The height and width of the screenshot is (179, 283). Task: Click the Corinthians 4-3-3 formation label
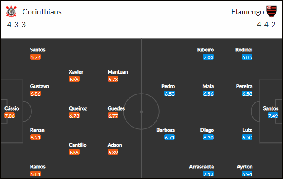tap(16, 25)
